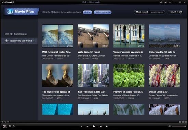The height and width of the screenshot is (130, 188).
Task: Skip to next track
Action: coord(100,126)
